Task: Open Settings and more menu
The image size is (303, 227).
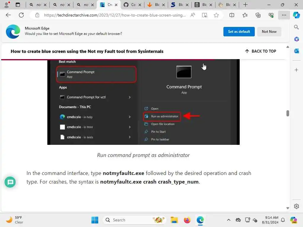Action: pos(284,15)
